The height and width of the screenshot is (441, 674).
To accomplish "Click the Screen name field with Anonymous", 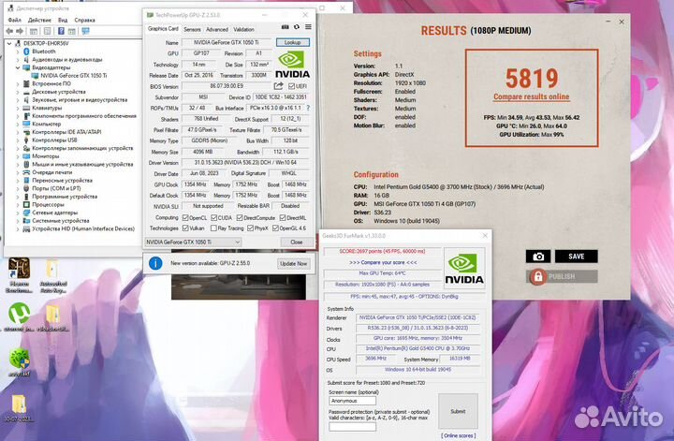I will click(352, 401).
